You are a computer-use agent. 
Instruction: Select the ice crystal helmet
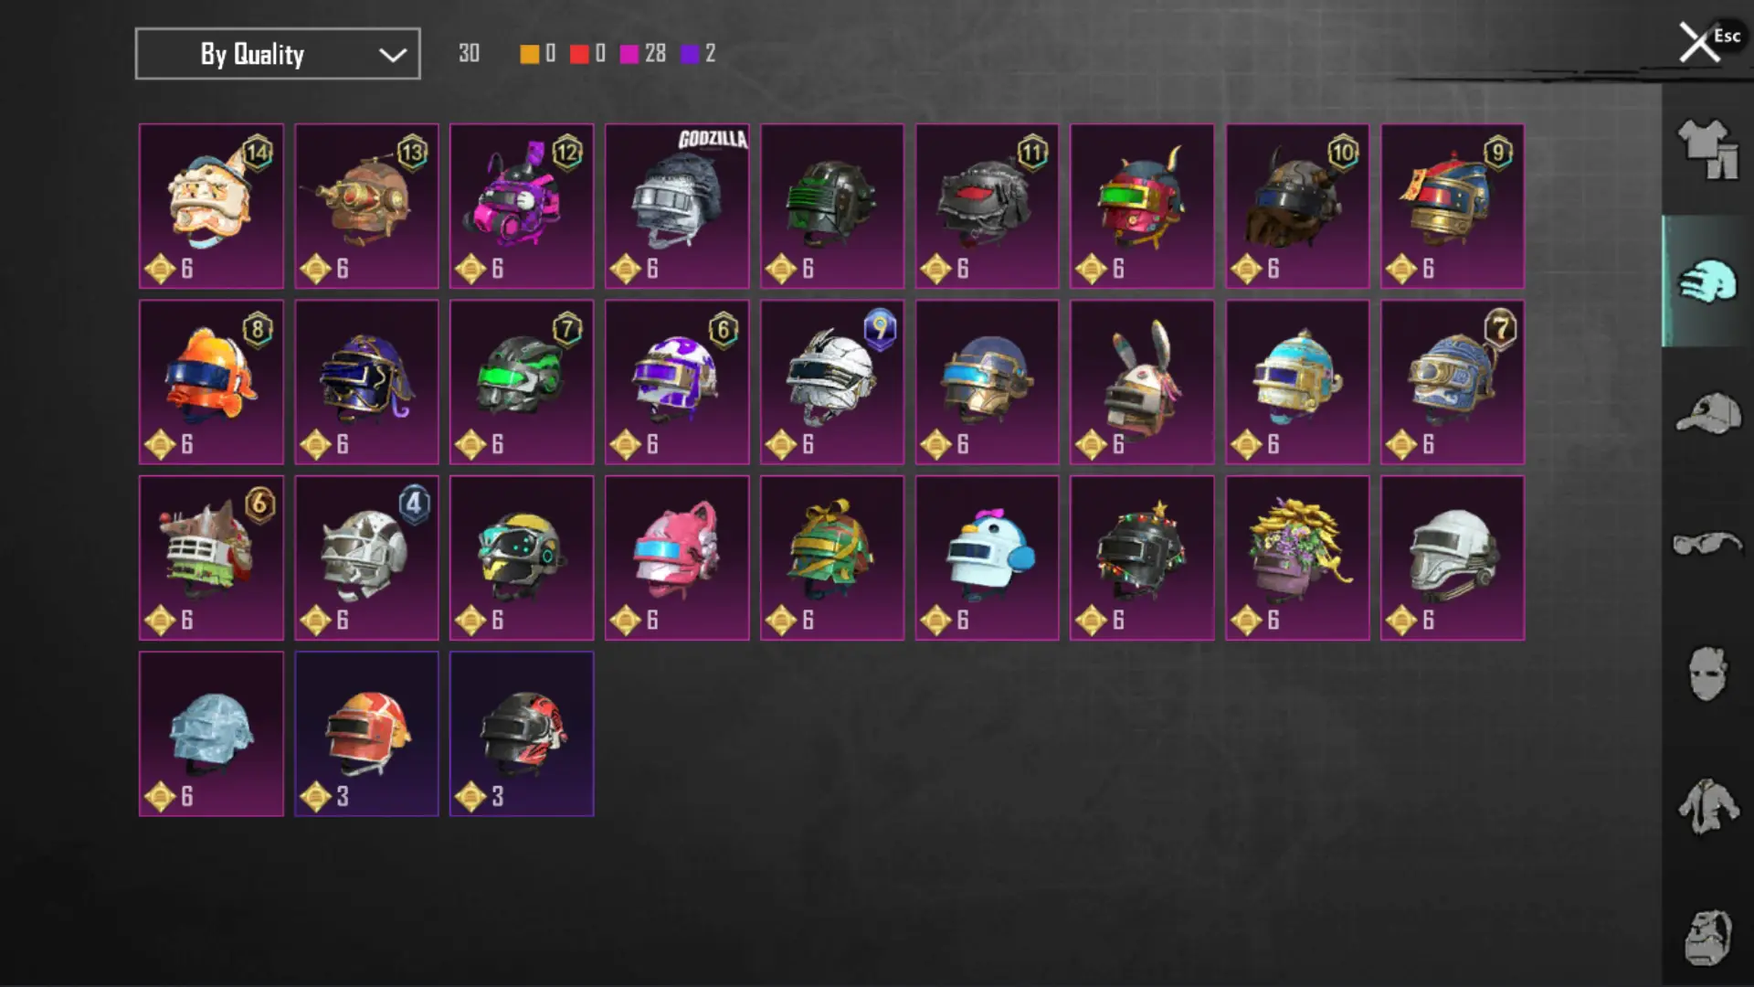click(211, 734)
